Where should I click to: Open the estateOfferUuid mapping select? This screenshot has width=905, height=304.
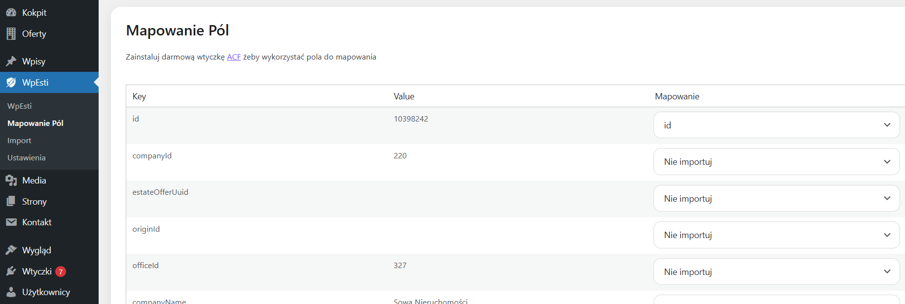(776, 198)
